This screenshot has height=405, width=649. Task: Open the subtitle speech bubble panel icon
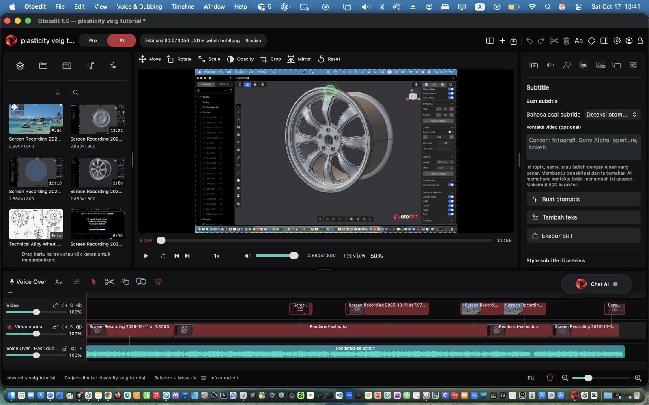click(x=584, y=65)
